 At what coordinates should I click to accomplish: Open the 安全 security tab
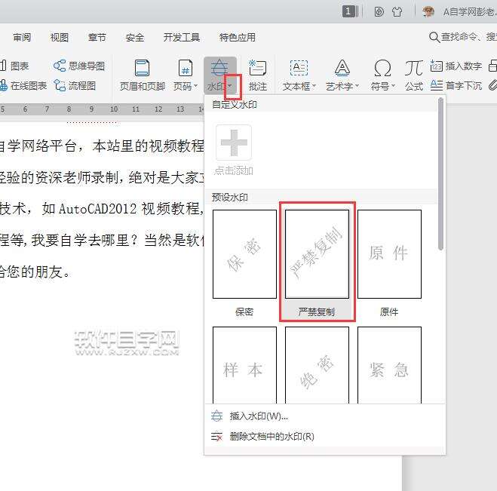click(x=135, y=38)
